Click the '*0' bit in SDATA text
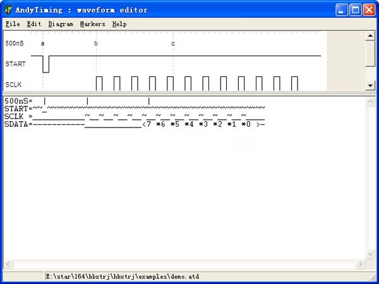The width and height of the screenshot is (379, 284). tap(246, 124)
